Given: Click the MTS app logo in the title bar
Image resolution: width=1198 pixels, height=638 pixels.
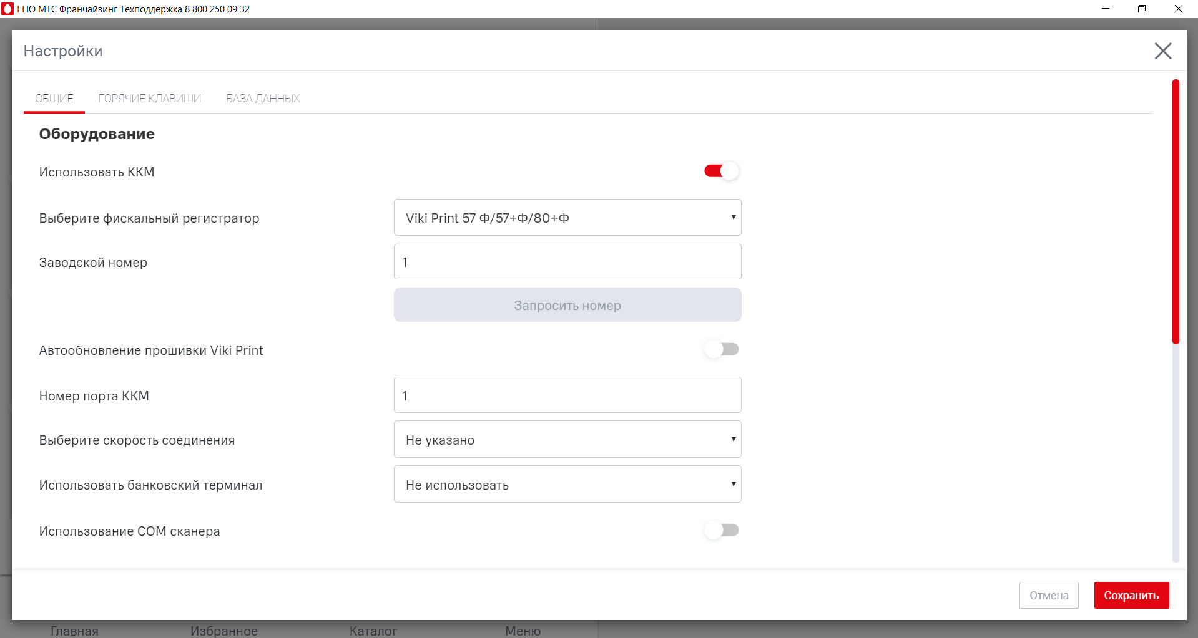Looking at the screenshot, I should click(x=7, y=9).
